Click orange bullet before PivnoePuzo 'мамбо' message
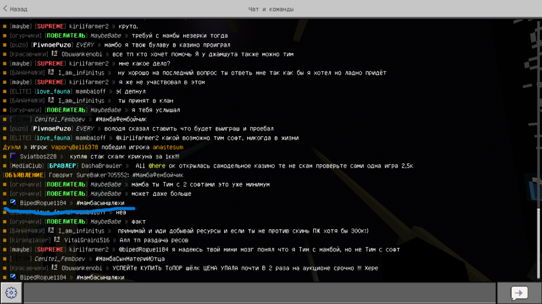Image resolution: width=542 pixels, height=304 pixels. click(x=4, y=45)
